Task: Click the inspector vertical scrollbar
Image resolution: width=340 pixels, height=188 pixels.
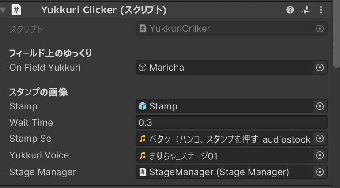Action: point(336,35)
